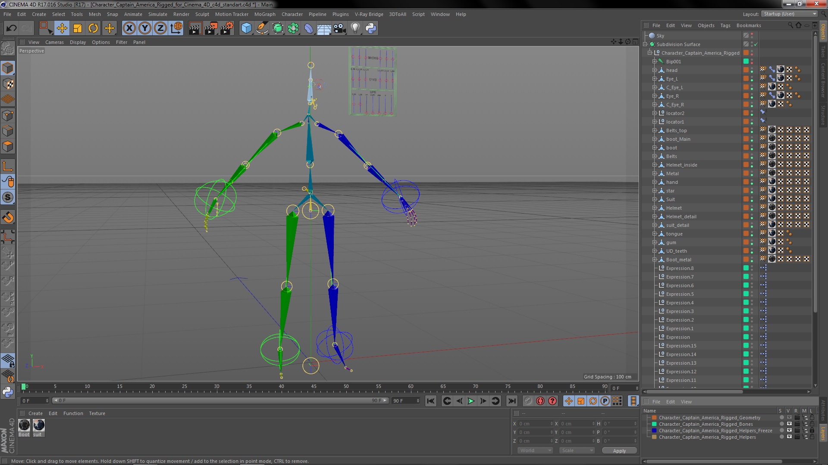The image size is (828, 465).
Task: Toggle Y axis lock
Action: click(145, 28)
